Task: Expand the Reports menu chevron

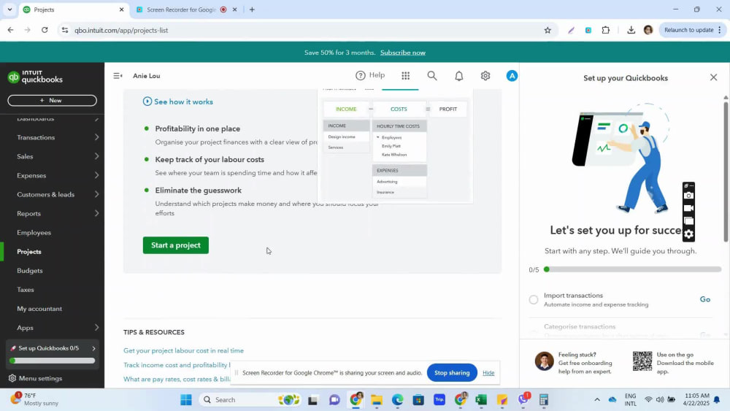Action: click(x=96, y=214)
